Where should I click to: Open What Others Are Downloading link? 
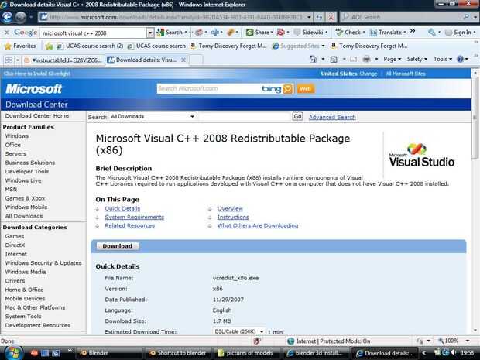coord(258,225)
